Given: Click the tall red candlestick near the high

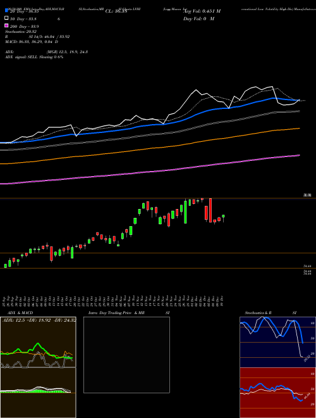Looking at the screenshot, I should tap(210, 210).
